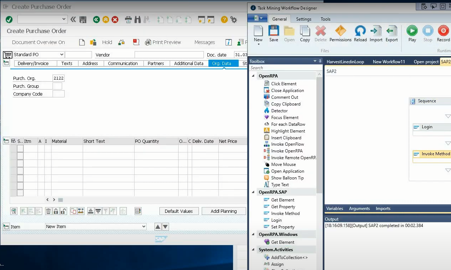Screen dimensions: 451x270
Task: Click the Save icon in Workflow Designer
Action: (274, 34)
